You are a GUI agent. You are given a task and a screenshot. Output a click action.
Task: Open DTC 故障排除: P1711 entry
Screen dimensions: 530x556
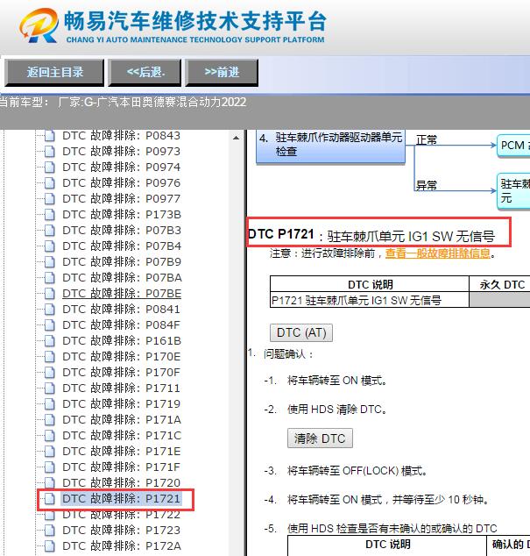tap(121, 388)
